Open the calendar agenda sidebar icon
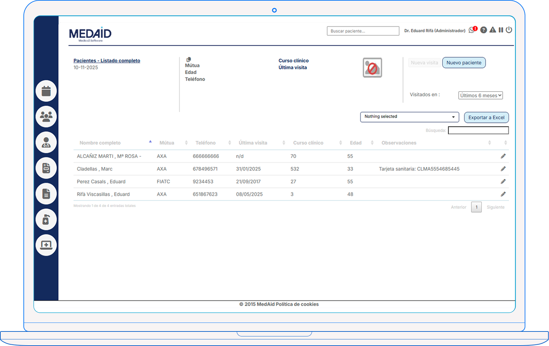Viewport: 549px width, 346px height. coord(46,91)
